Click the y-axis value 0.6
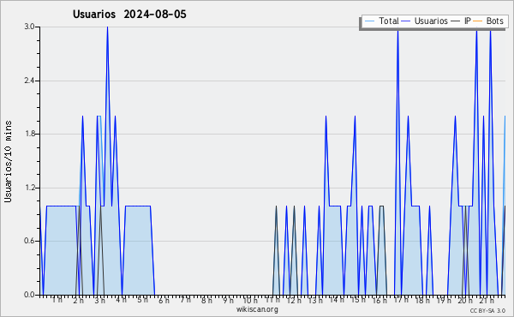Screen dimensions: 514x317 point(29,242)
